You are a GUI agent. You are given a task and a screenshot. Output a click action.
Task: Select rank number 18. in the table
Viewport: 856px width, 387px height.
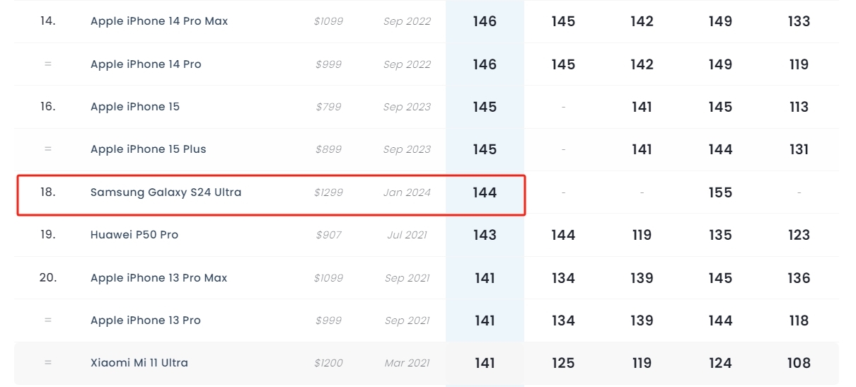pyautogui.click(x=47, y=192)
